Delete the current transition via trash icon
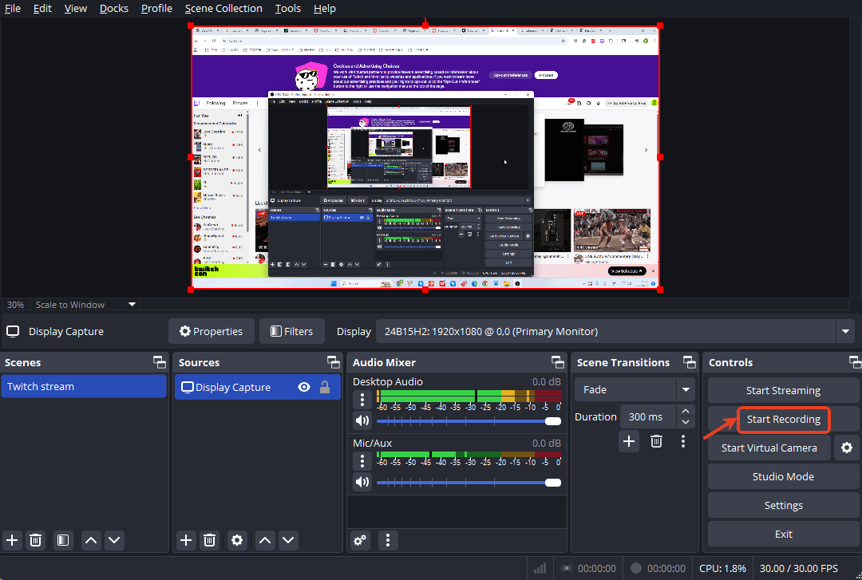The image size is (862, 580). coord(656,440)
